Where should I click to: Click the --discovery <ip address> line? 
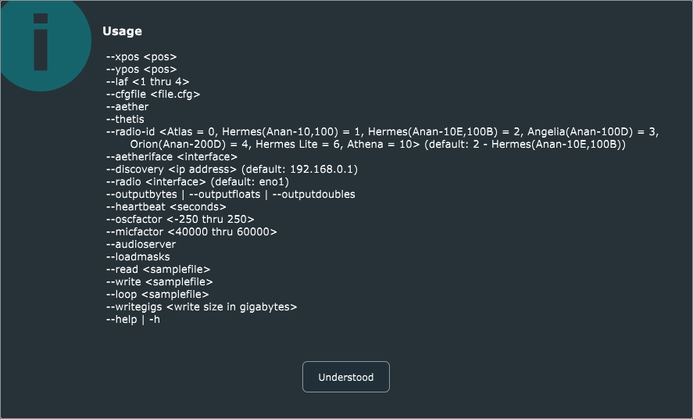coord(232,170)
